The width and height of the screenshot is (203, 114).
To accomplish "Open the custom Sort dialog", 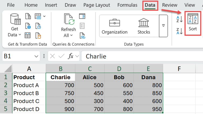I will [x=193, y=23].
